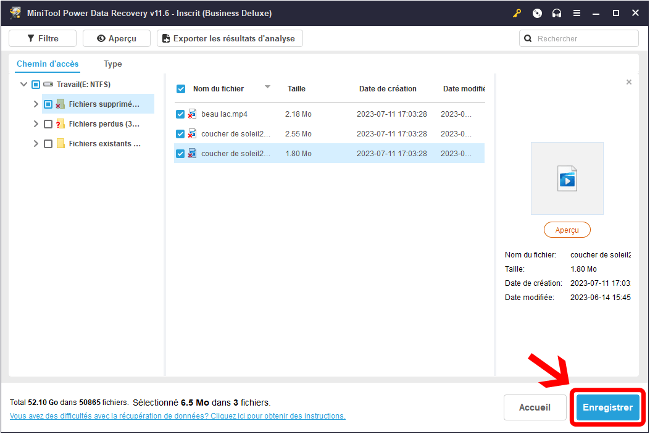Screen dimensions: 650x434
Task: Click the disc icon in title bar
Action: point(537,13)
